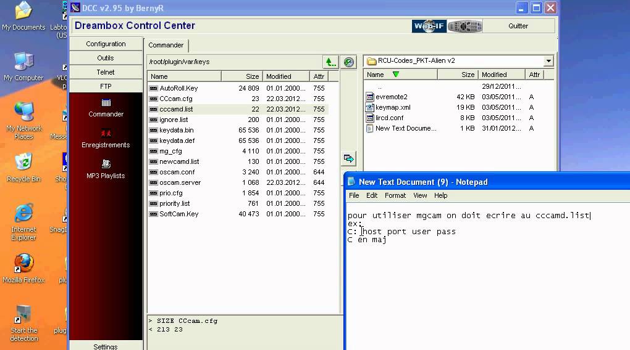This screenshot has width=630, height=350.
Task: Select the cccamd.list file icon
Action: coord(153,109)
